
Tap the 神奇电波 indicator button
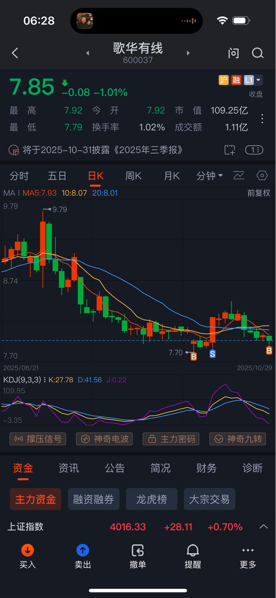tap(104, 439)
